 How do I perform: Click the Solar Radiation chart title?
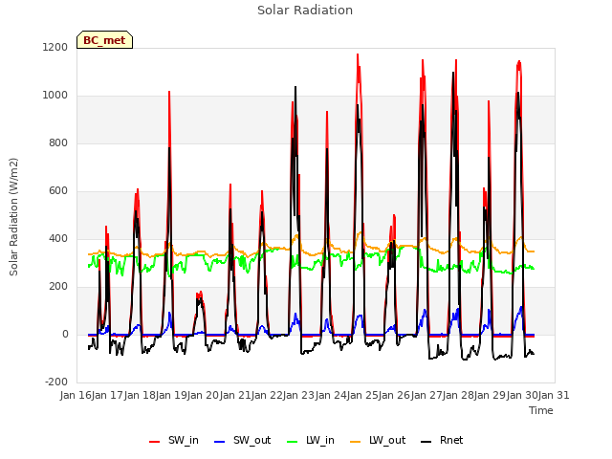tap(305, 11)
